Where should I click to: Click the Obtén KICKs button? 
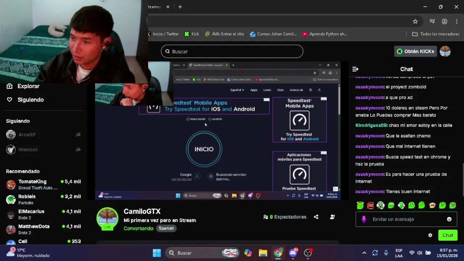click(415, 51)
